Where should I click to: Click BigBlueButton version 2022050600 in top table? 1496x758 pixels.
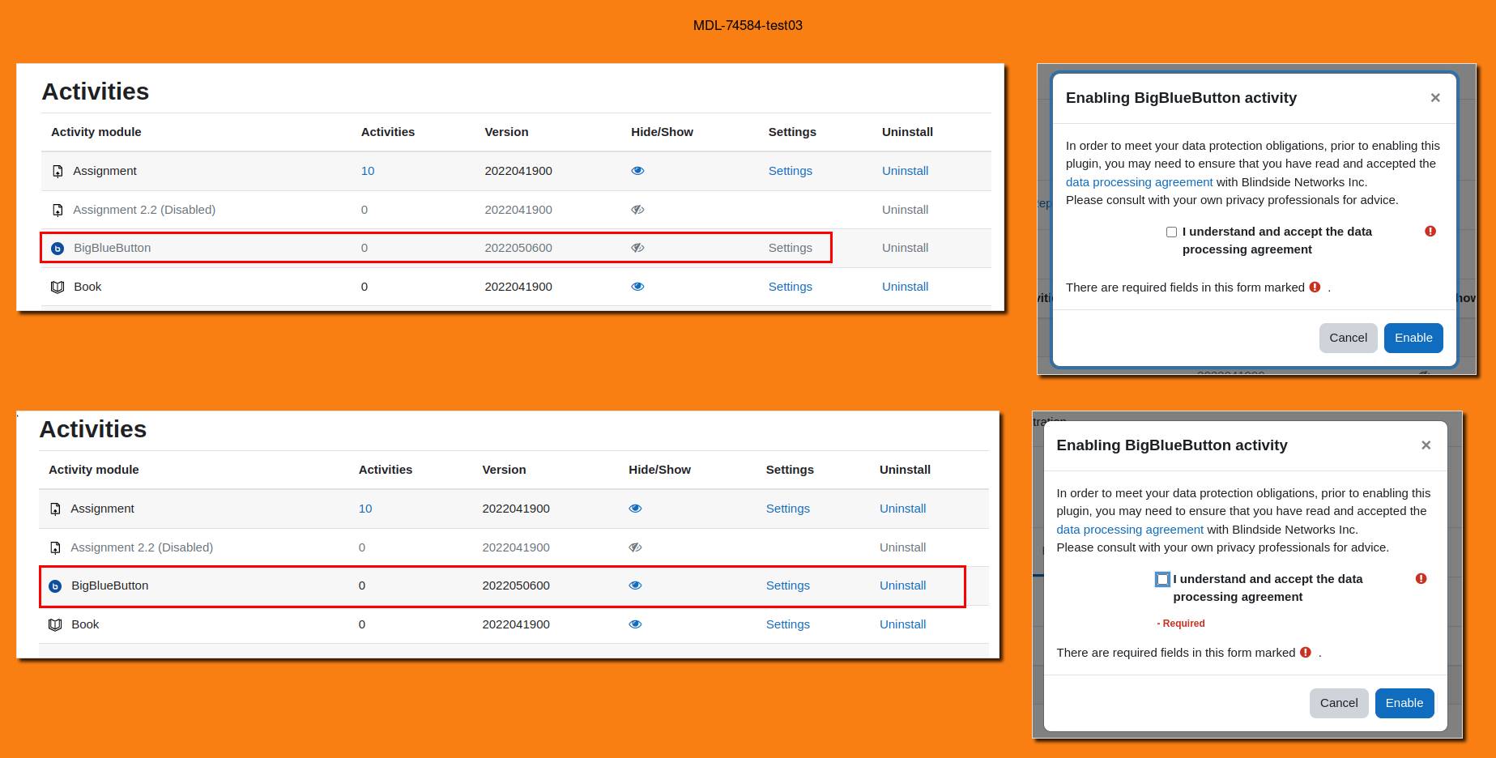pyautogui.click(x=518, y=248)
